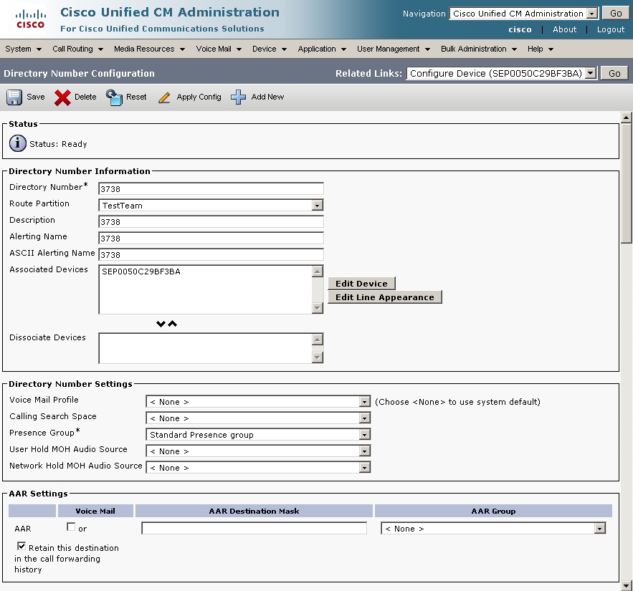The width and height of the screenshot is (633, 591).
Task: Open the Call Routing menu
Action: click(77, 49)
